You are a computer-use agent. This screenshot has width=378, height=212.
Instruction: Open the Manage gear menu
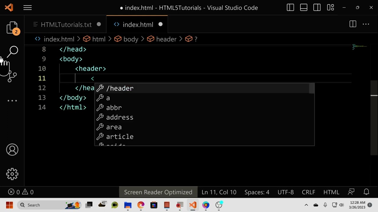(x=12, y=174)
